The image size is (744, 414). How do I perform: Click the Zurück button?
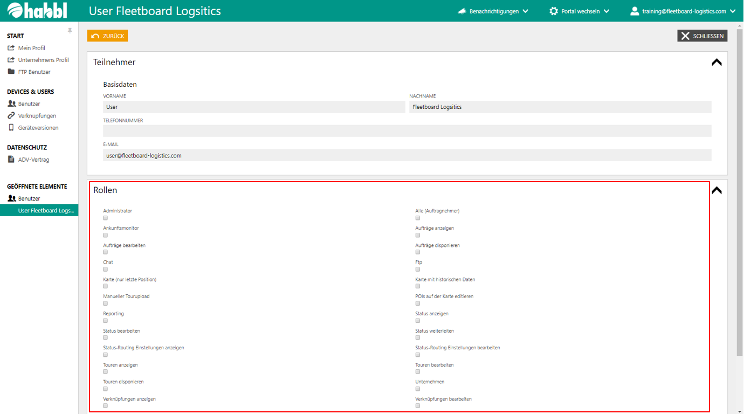click(x=108, y=36)
